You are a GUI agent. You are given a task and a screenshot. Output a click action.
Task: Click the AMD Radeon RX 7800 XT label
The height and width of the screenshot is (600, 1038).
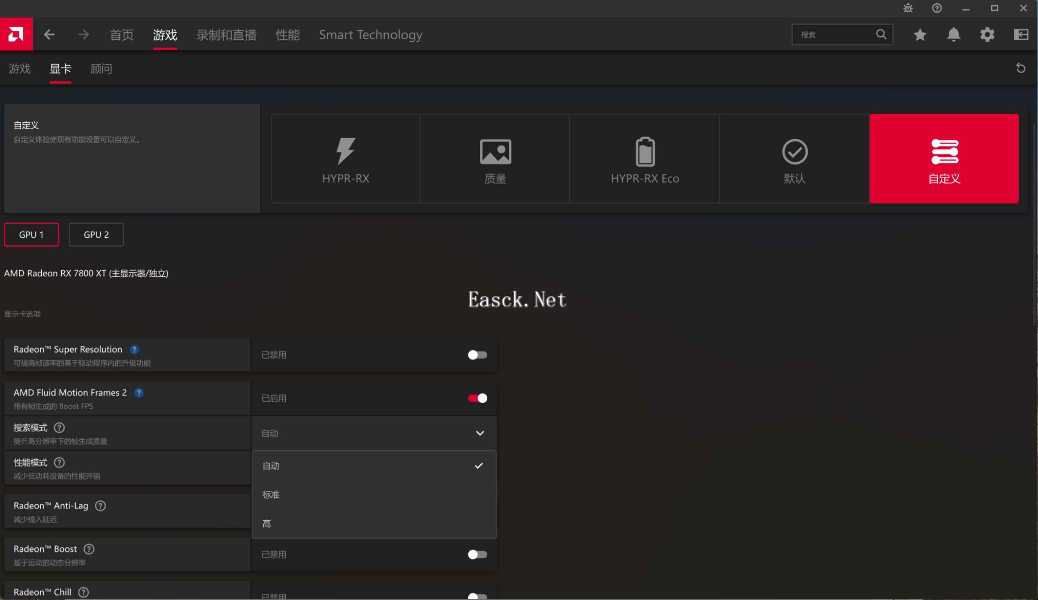[86, 274]
